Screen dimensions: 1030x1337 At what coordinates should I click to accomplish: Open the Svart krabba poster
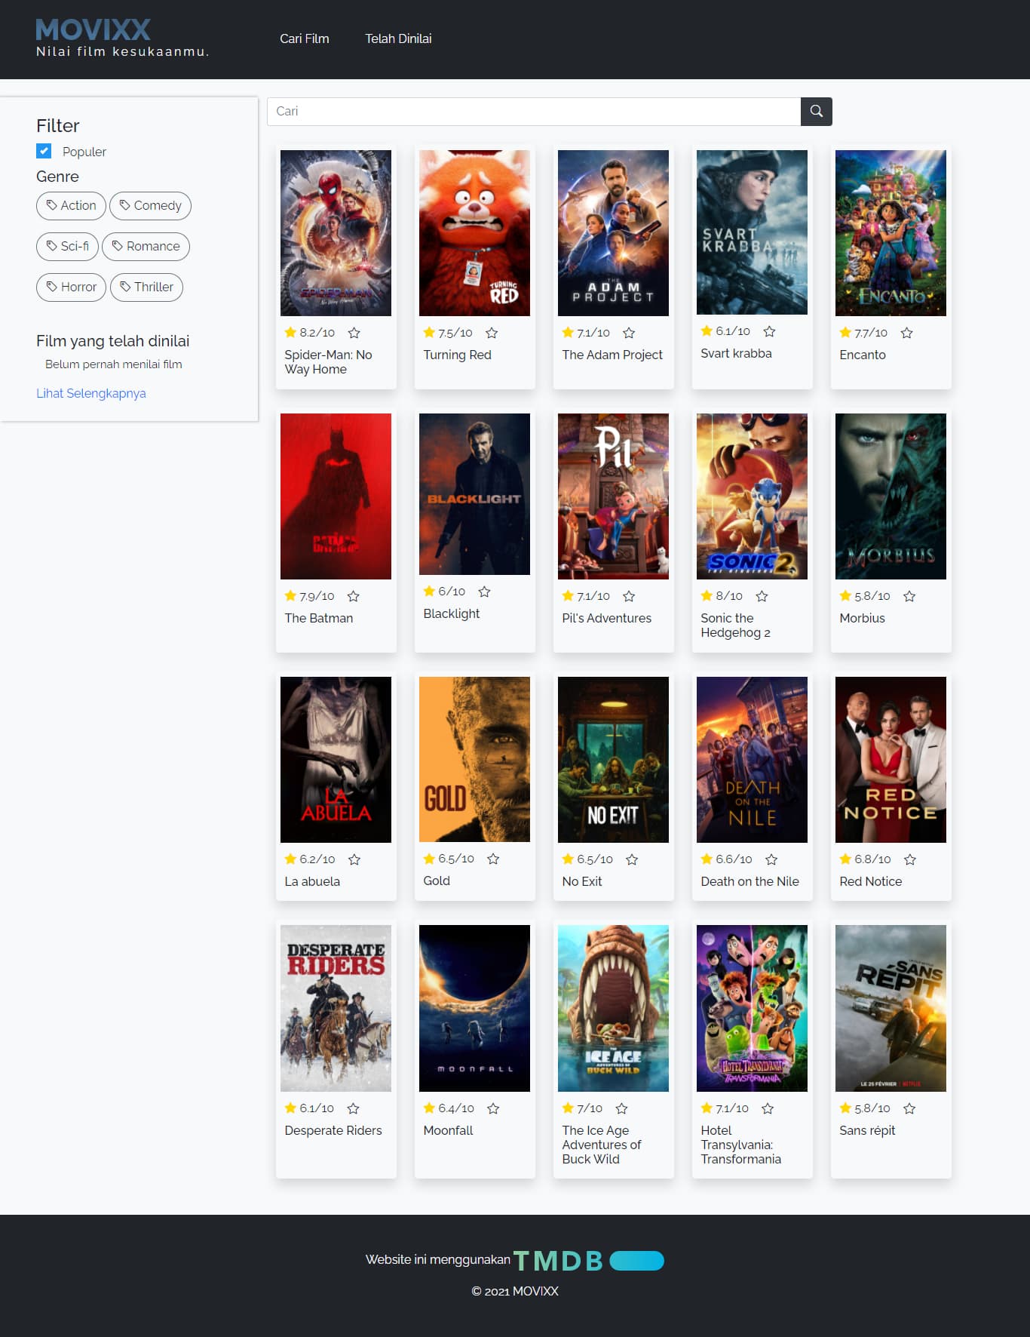[x=752, y=232]
